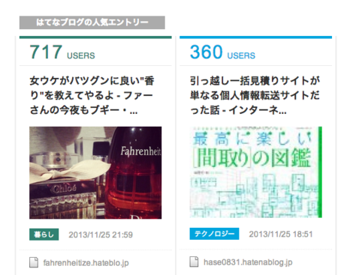
Task: Click the page icon beside hase0831.hatenablog.jp
Action: pyautogui.click(x=194, y=262)
